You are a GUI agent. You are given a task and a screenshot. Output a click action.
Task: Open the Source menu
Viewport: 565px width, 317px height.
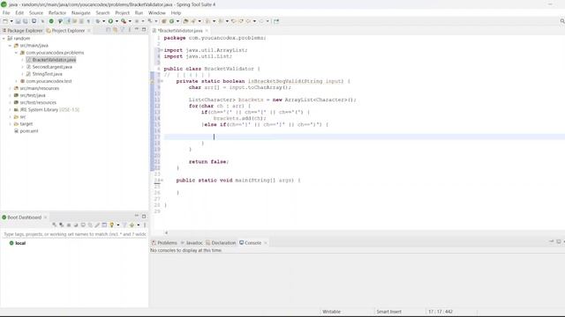(35, 13)
